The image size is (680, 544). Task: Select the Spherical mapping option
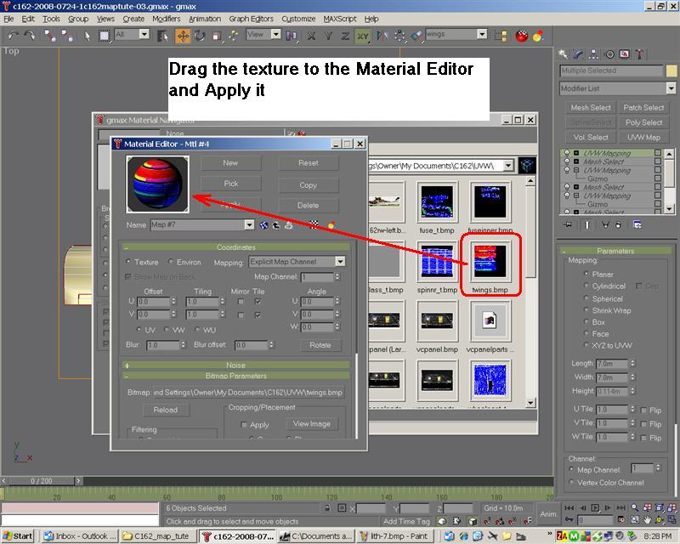(586, 298)
